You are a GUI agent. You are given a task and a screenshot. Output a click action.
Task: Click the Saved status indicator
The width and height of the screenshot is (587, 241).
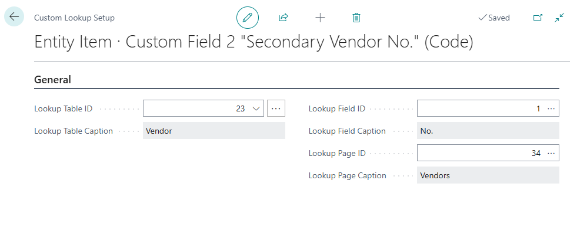494,18
